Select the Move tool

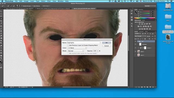coord(1,11)
